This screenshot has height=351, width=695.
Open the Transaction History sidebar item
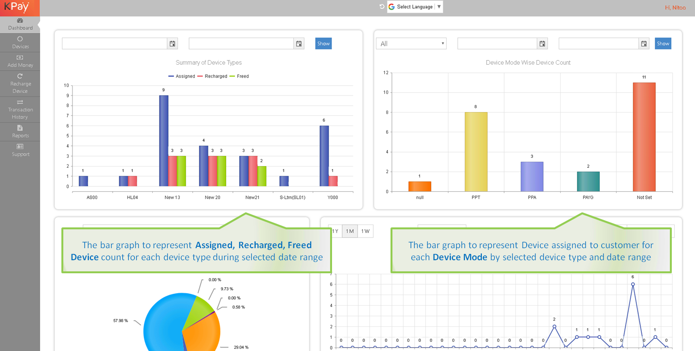20,110
